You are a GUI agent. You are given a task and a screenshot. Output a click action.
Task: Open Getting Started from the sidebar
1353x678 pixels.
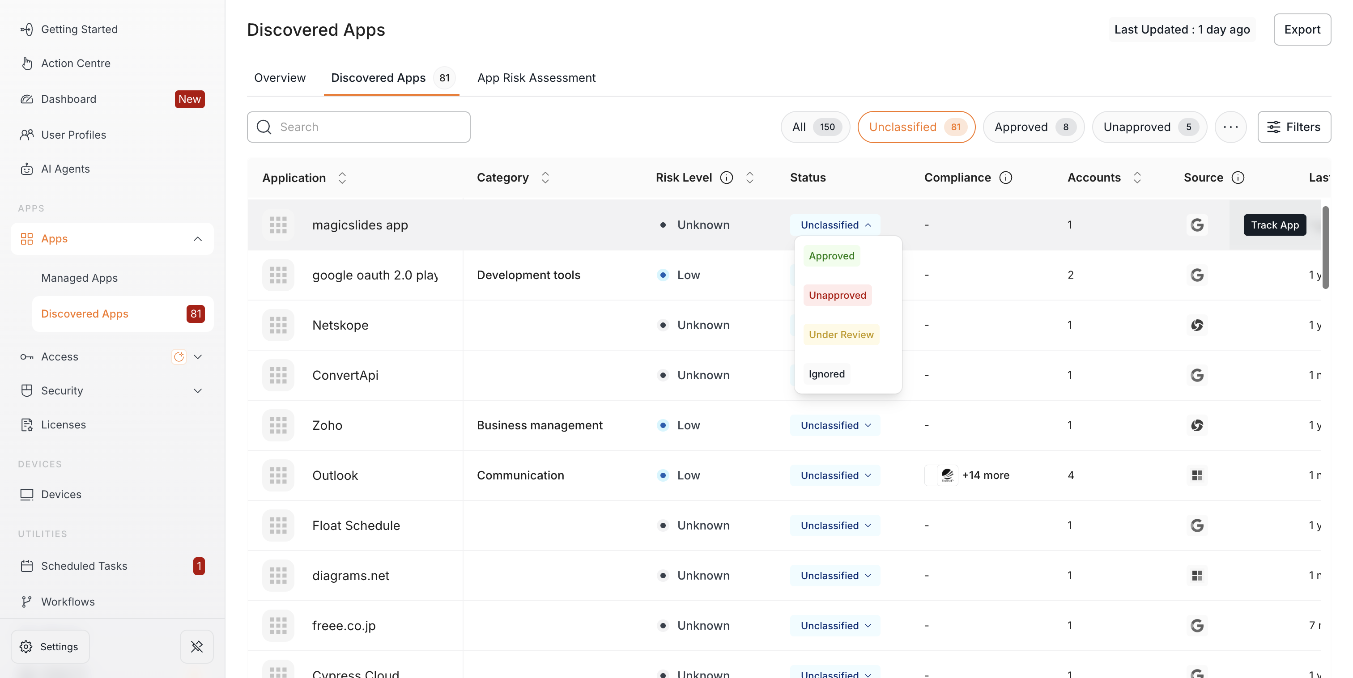pos(69,30)
